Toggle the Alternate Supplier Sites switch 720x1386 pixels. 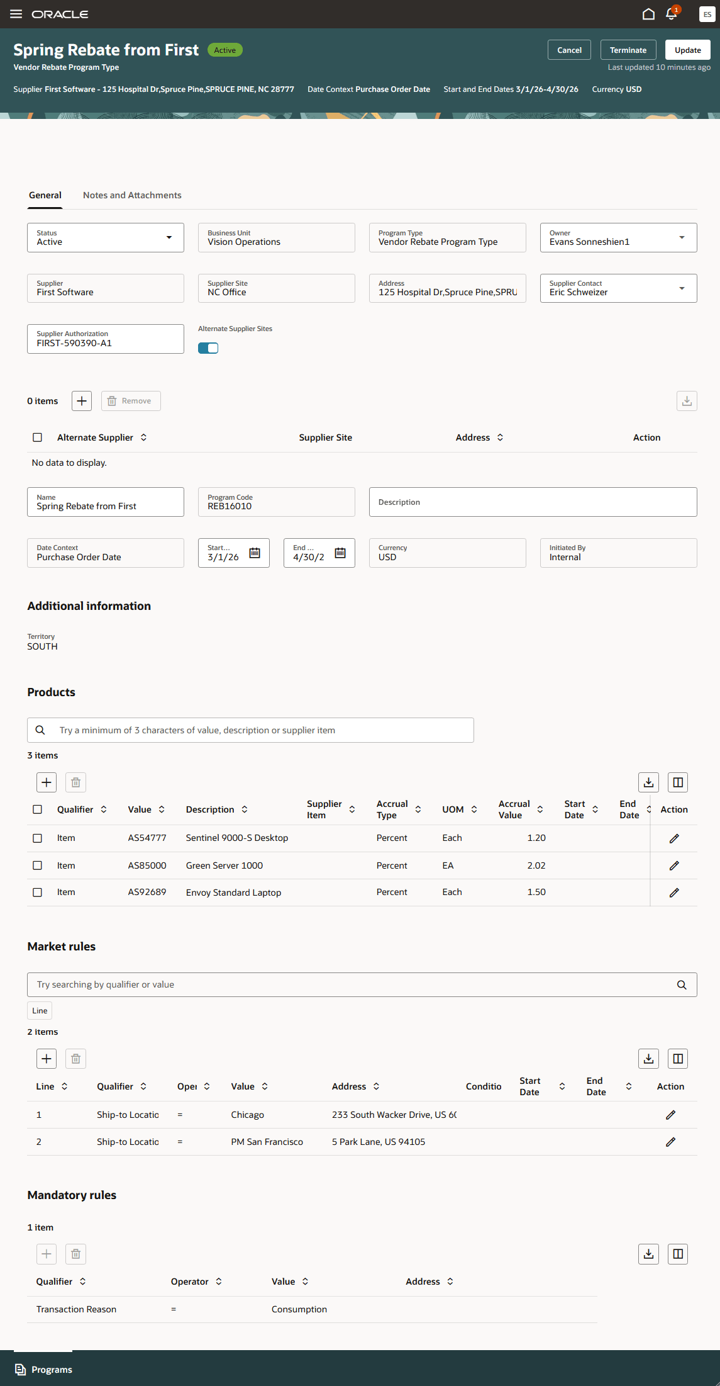[208, 348]
